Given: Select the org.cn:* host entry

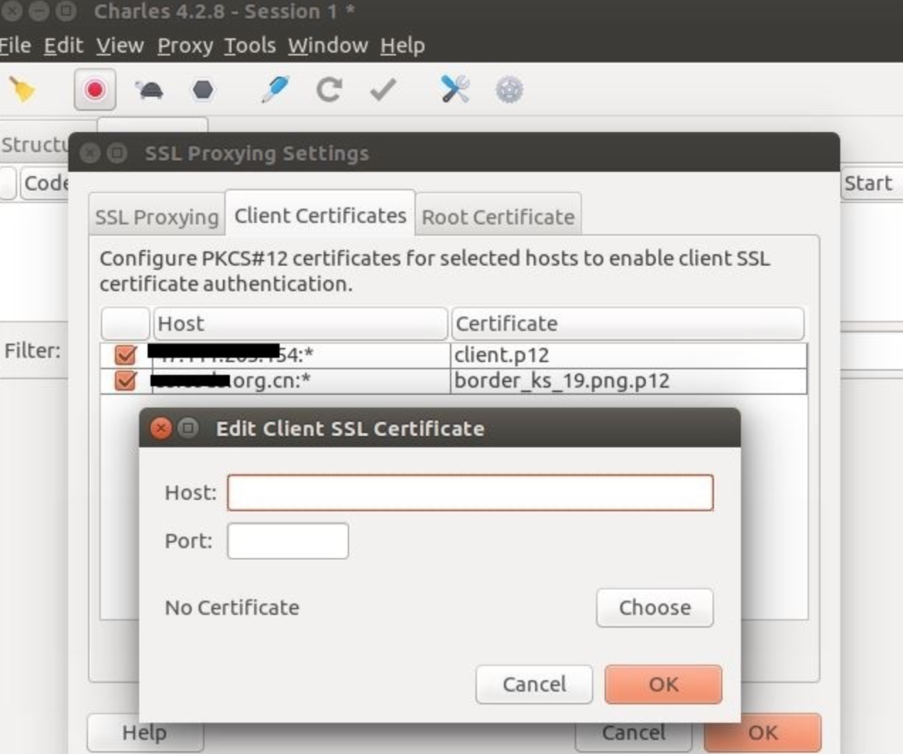Looking at the screenshot, I should [300, 381].
